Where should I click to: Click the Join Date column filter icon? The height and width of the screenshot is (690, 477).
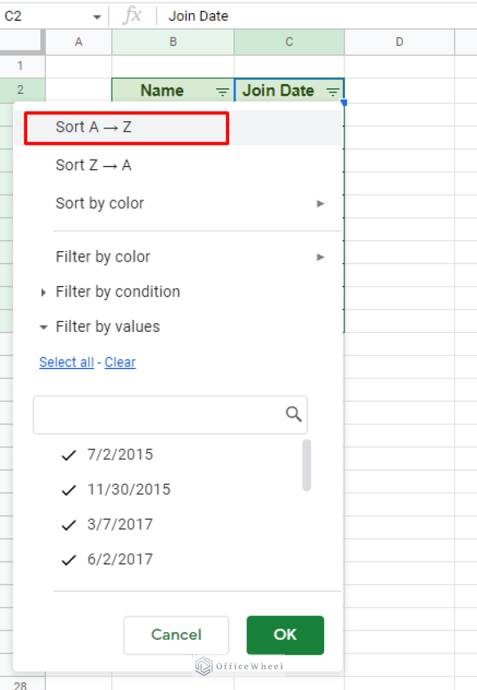click(x=333, y=92)
